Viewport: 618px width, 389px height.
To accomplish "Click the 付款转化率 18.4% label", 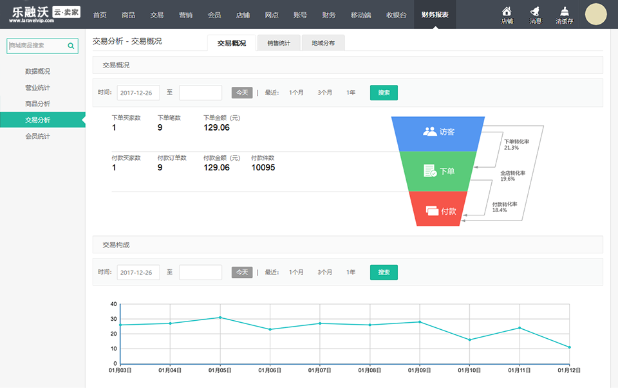I will [x=505, y=207].
